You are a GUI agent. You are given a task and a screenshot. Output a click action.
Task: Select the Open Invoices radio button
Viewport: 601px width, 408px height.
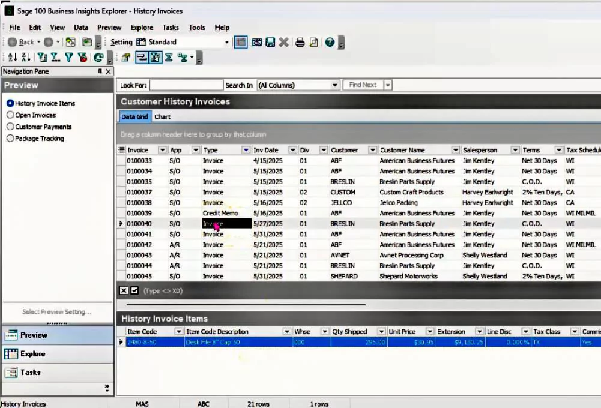pyautogui.click(x=10, y=115)
